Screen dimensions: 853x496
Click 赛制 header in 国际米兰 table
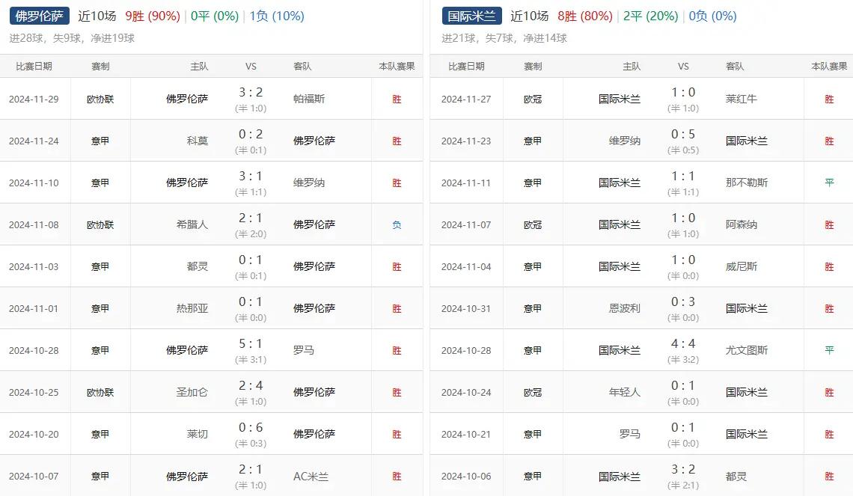pos(533,67)
